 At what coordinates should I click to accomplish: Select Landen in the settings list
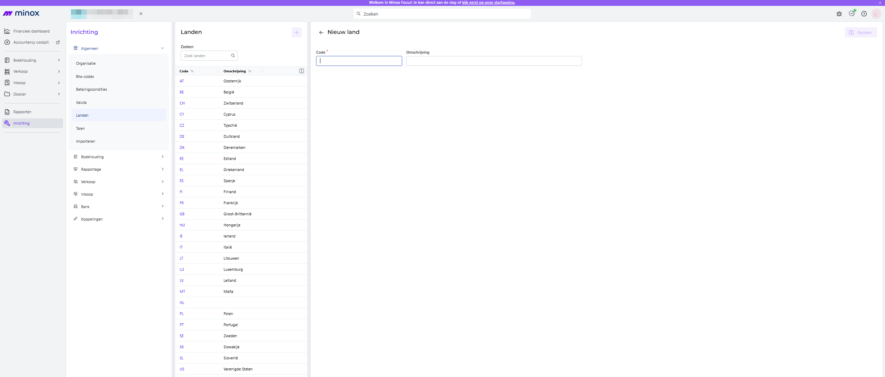coord(119,115)
